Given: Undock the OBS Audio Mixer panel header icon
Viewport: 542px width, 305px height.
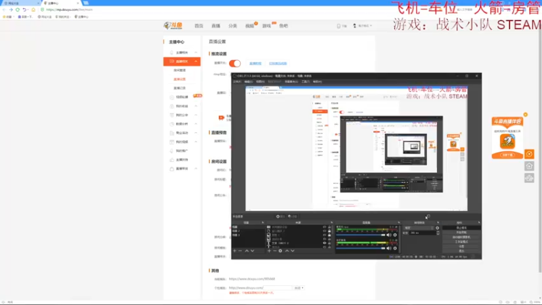Looking at the screenshot, I should click(398, 223).
